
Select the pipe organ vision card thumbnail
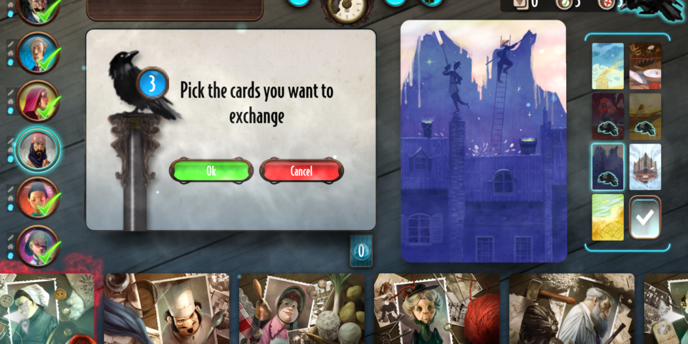645,167
